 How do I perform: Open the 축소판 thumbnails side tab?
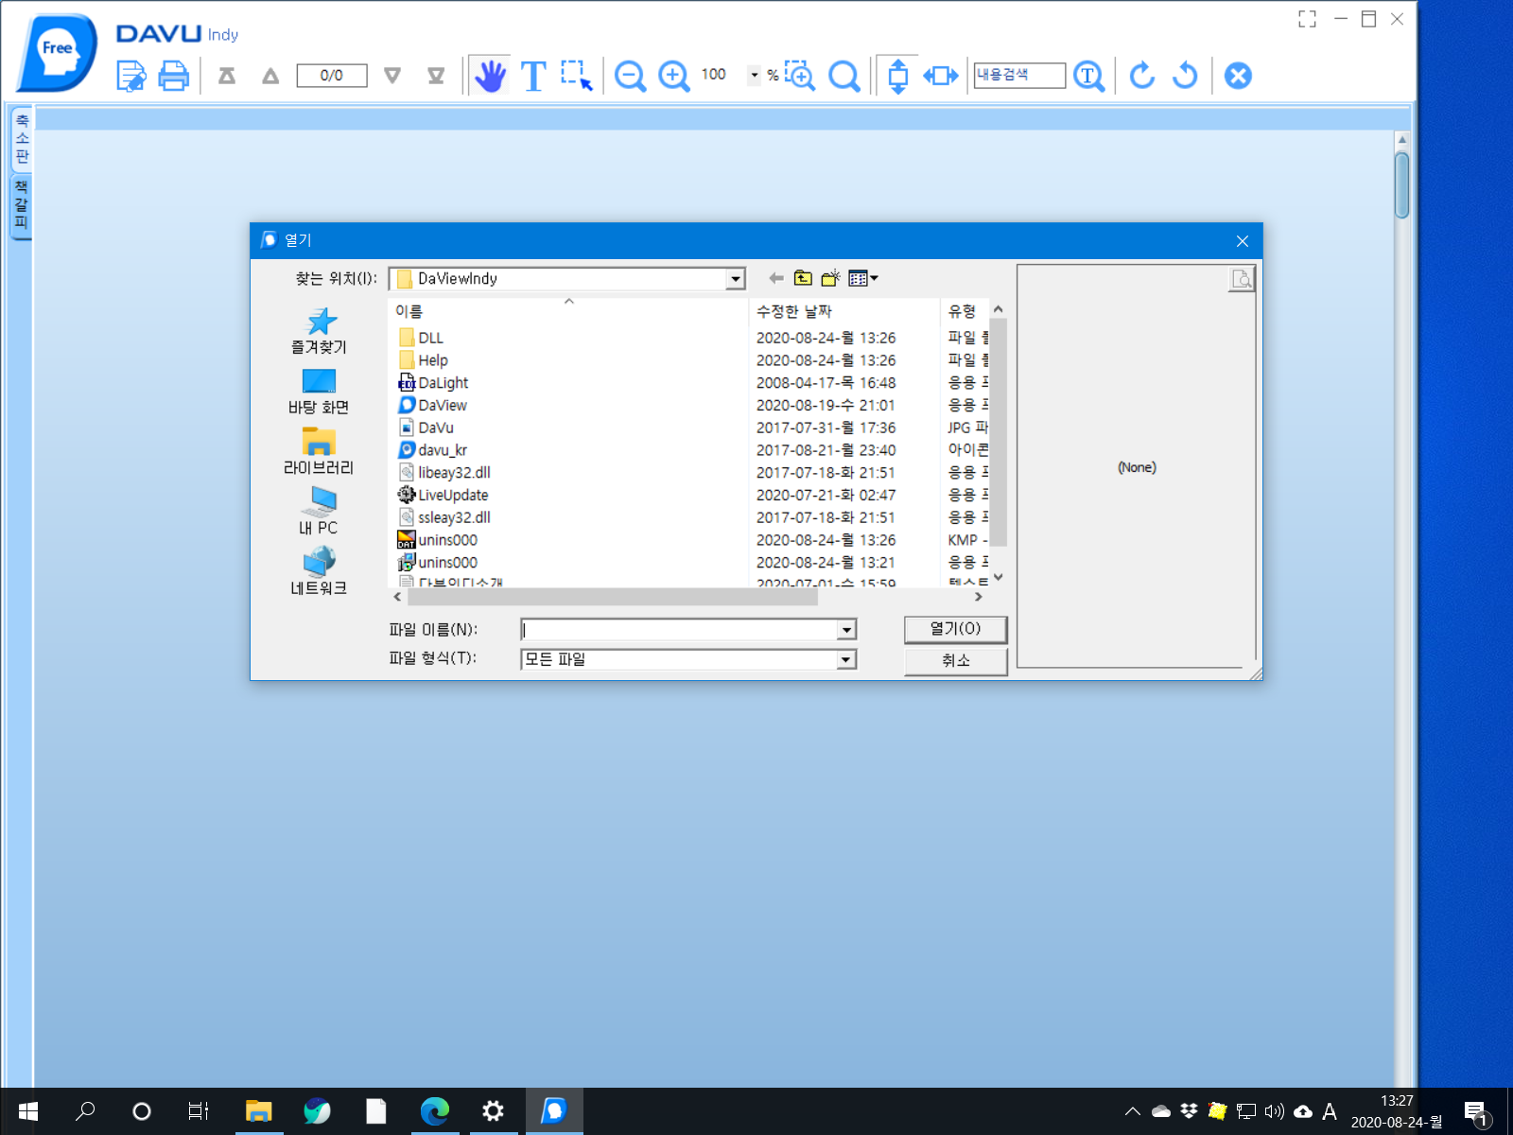22,138
